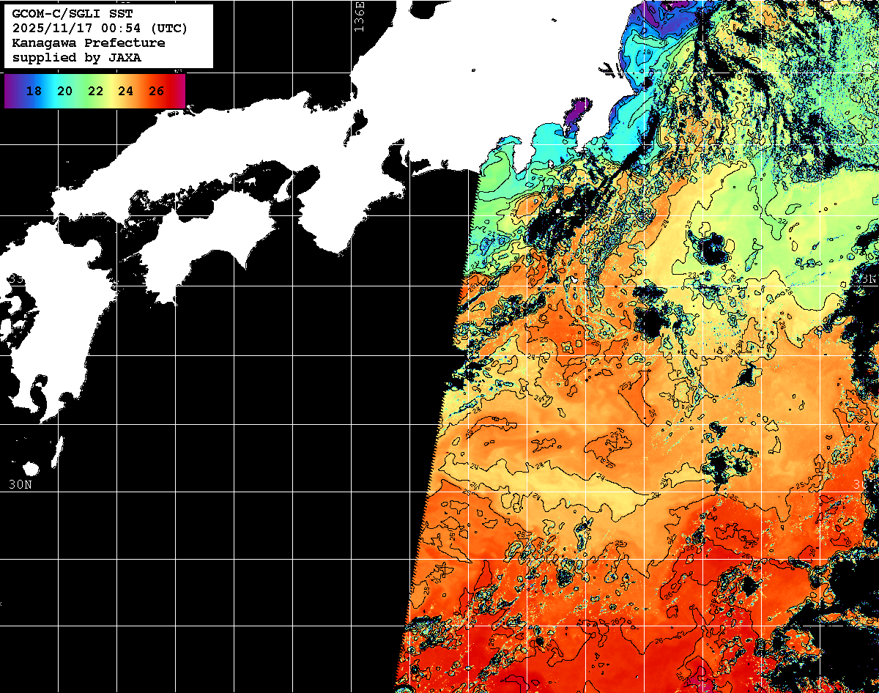Click the red end of the color bar
Image resolution: width=879 pixels, height=693 pixels.
point(179,91)
